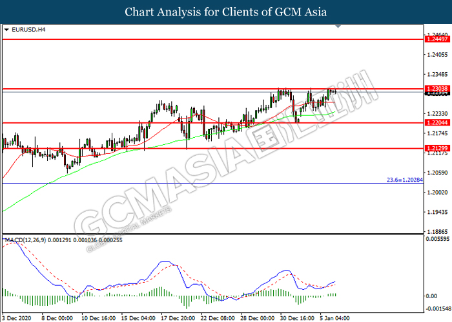Screen dimensions: 452x322
Task: Open the EURUSD,H4 symbol dropdown arrow
Action: [x=6, y=30]
